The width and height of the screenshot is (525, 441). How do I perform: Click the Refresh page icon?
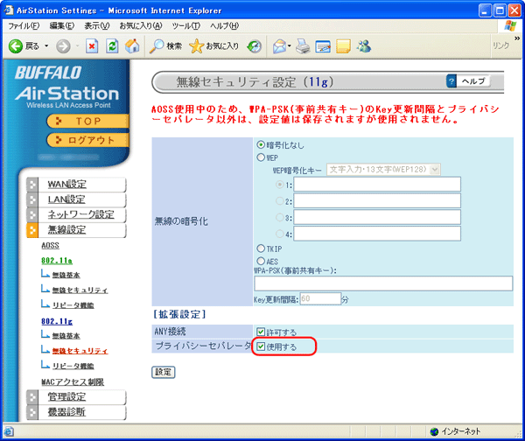[x=111, y=45]
